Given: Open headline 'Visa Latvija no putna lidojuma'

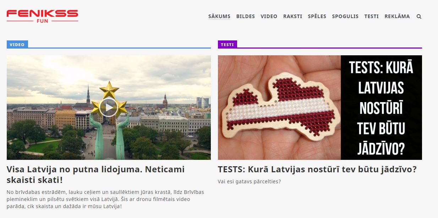Looking at the screenshot, I should 96,174.
